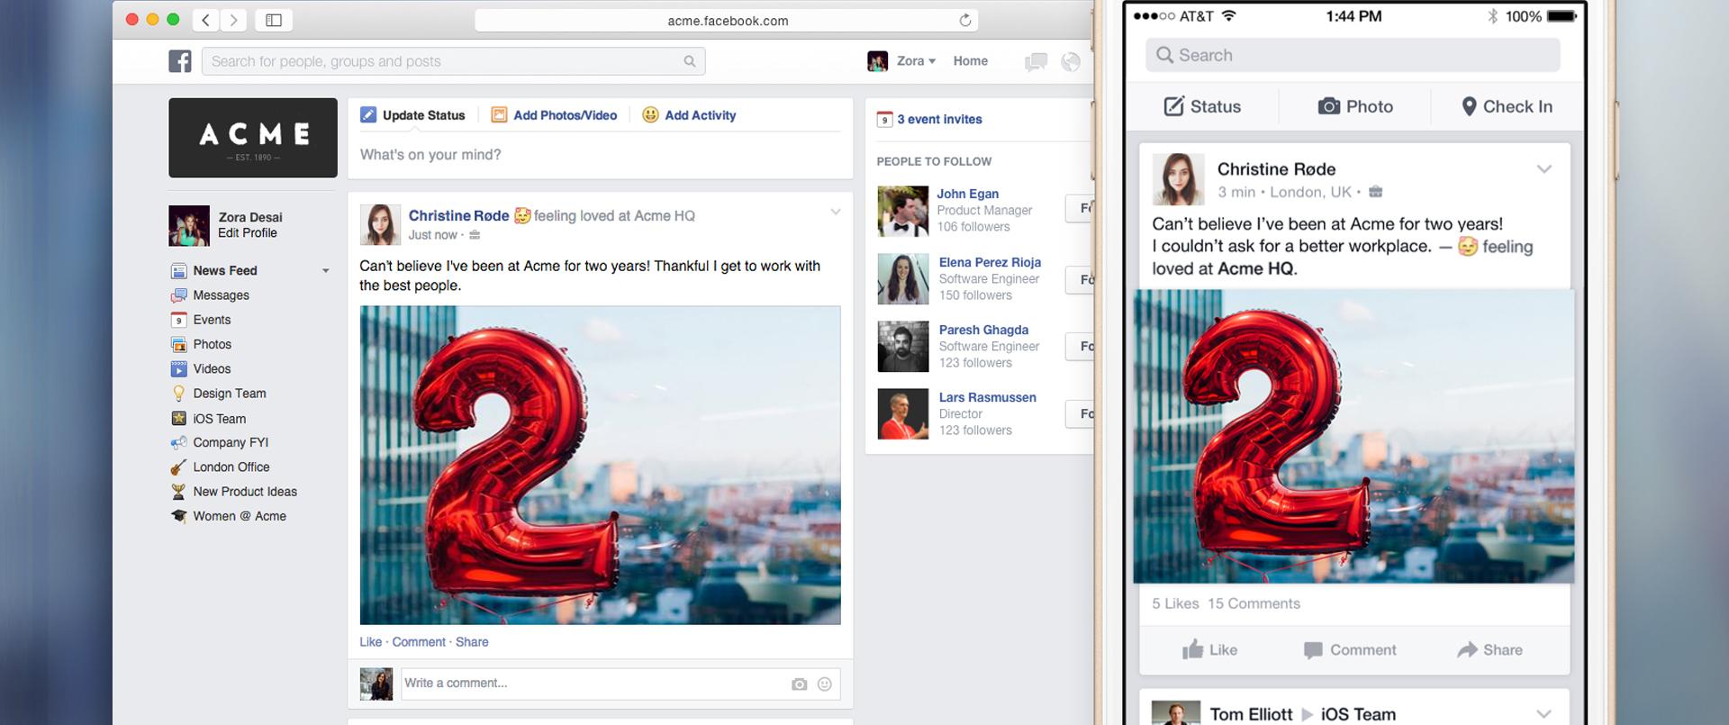Select the Update Status tab
1729x725 pixels.
click(x=413, y=115)
